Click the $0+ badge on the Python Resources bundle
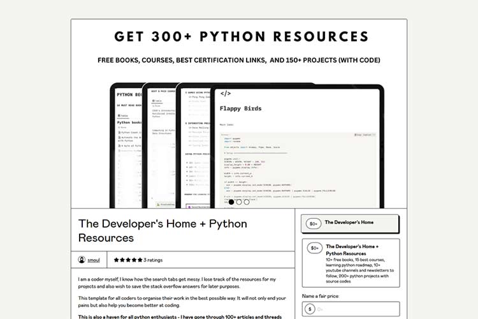478x319 pixels. tap(314, 248)
